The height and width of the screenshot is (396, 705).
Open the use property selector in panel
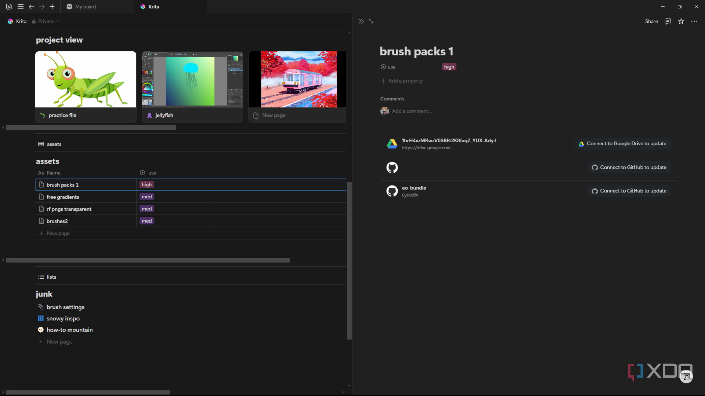point(388,67)
